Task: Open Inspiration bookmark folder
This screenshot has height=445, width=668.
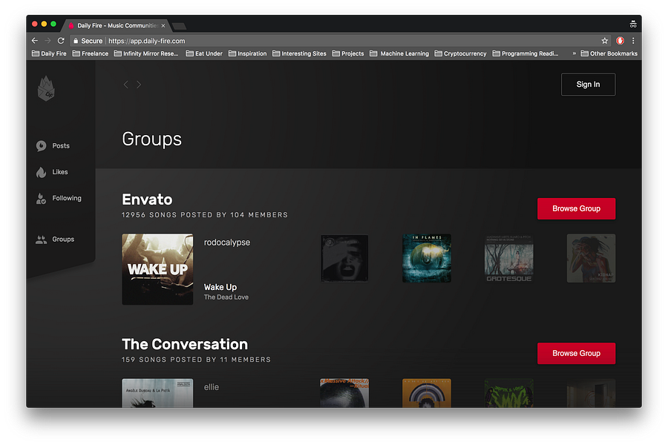Action: pos(247,53)
